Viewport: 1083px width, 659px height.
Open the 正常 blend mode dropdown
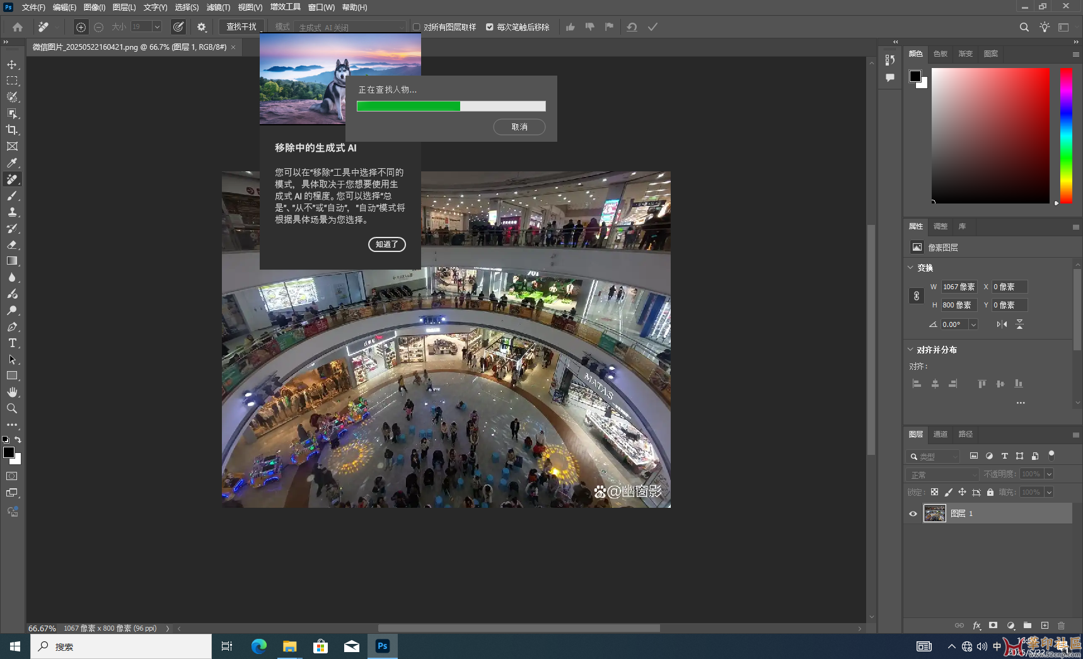click(x=942, y=474)
